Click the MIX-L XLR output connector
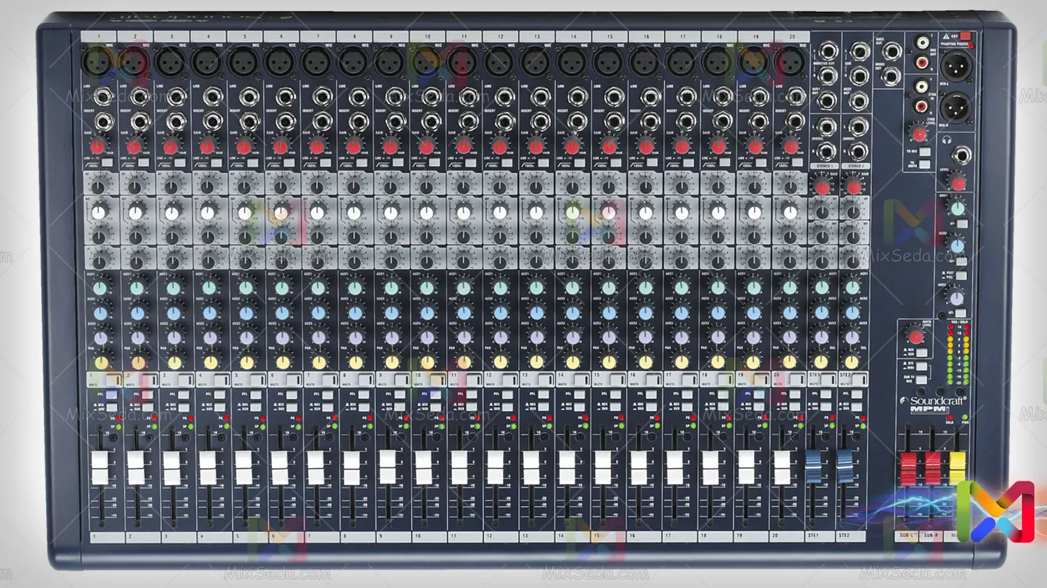 pos(956,67)
